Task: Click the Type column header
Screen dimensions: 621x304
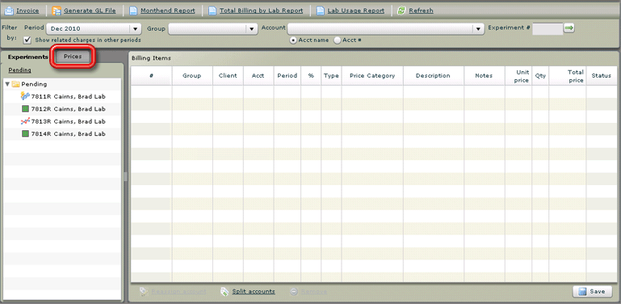Action: tap(331, 76)
